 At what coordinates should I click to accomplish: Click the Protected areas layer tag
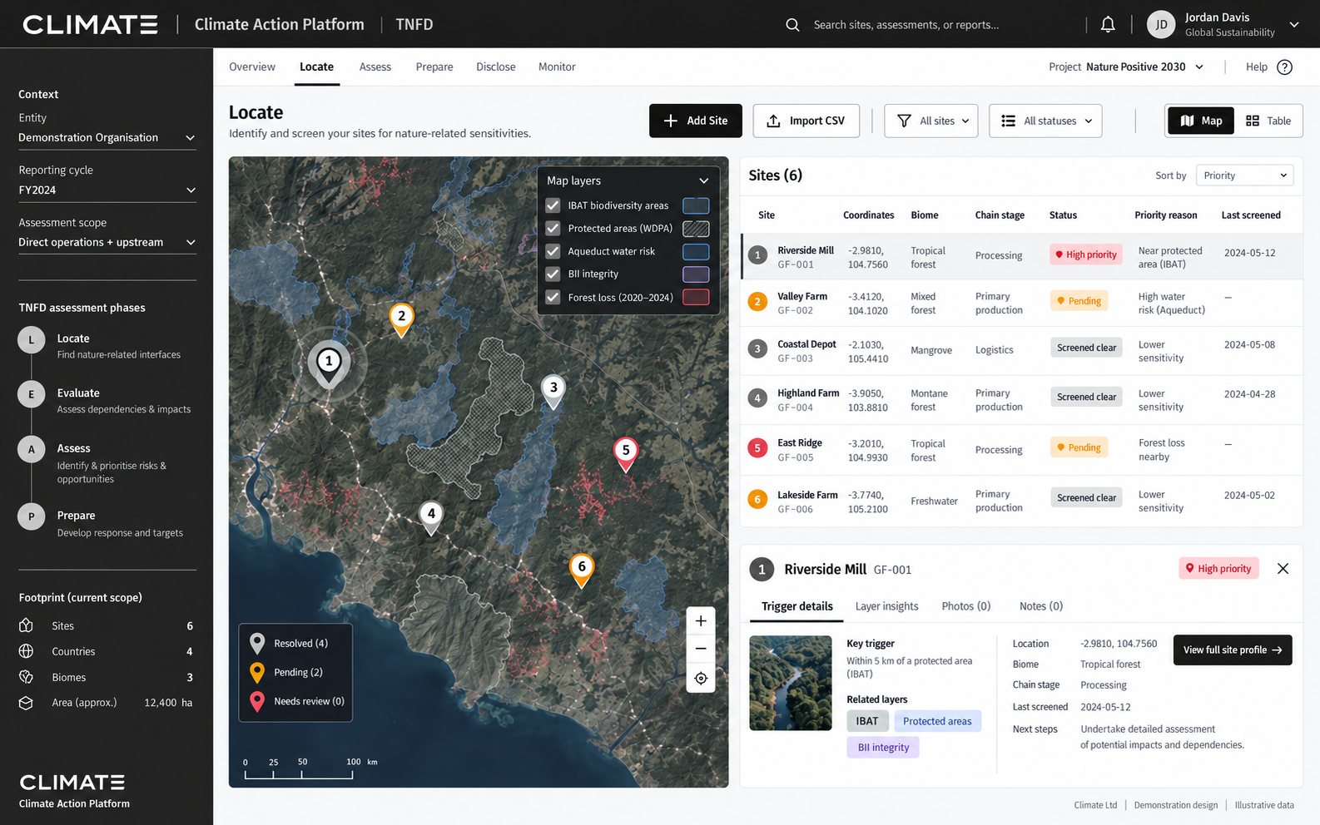[937, 721]
